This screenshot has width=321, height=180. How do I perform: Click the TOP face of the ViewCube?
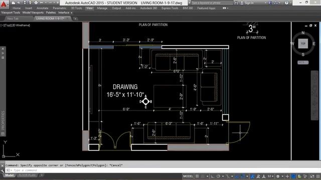[x=303, y=43]
